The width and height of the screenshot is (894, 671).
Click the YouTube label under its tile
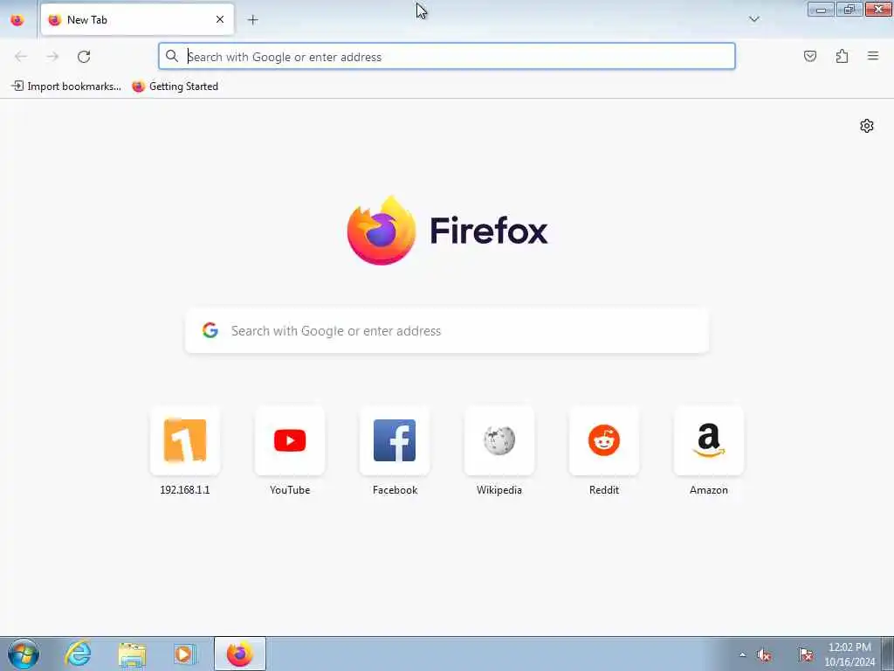[x=290, y=490]
